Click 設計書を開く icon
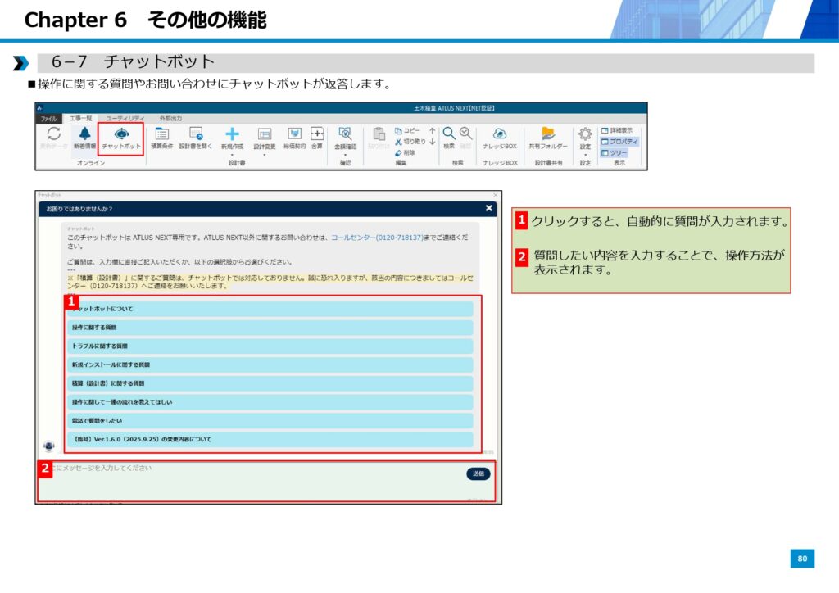 196,136
